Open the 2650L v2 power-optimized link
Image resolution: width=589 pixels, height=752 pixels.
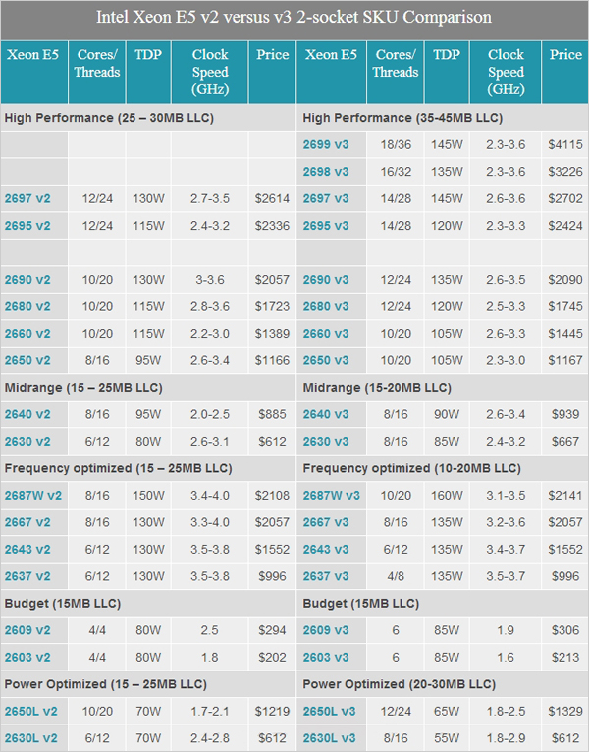(30, 711)
